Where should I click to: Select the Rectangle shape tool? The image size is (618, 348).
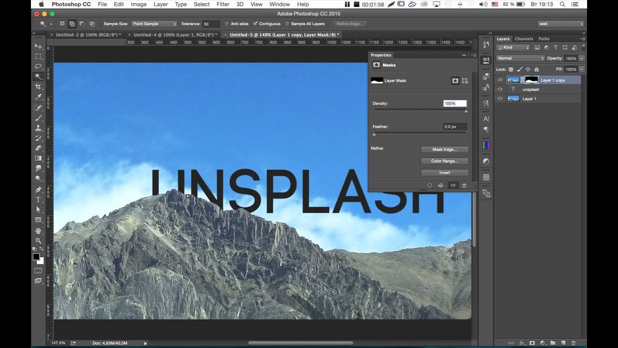click(38, 220)
